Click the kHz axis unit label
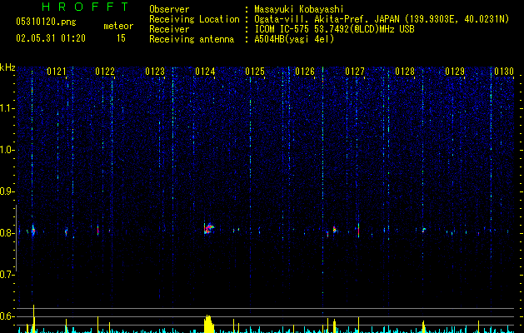The height and width of the screenshot is (333, 524). [7, 67]
